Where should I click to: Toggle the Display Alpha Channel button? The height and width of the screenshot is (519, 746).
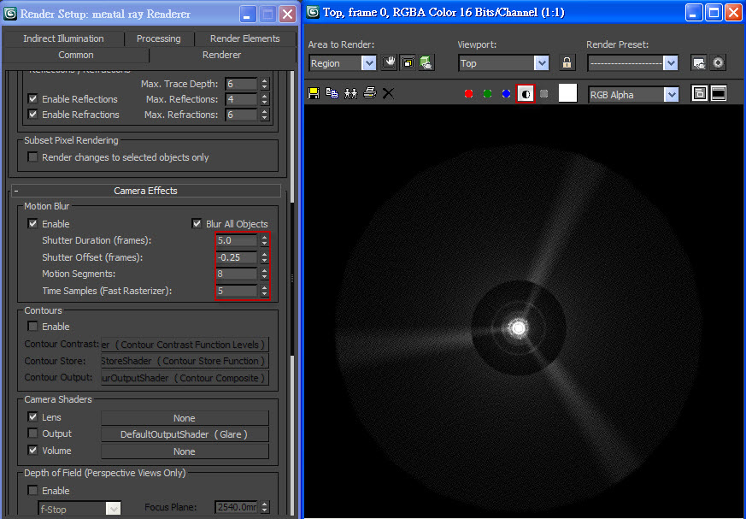tap(526, 94)
